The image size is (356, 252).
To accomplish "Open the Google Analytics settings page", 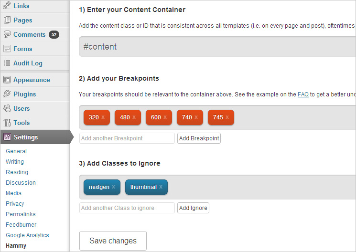I will click(27, 235).
